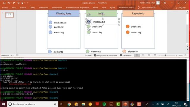The width and height of the screenshot is (190, 107).
Task: Switch to the Inicio ribbon tab
Action: [x=14, y=7]
